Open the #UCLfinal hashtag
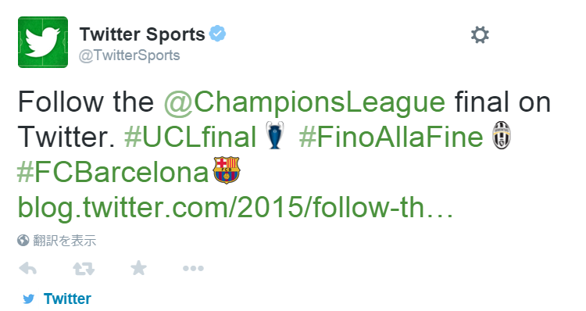Image resolution: width=586 pixels, height=311 pixels. (x=190, y=137)
